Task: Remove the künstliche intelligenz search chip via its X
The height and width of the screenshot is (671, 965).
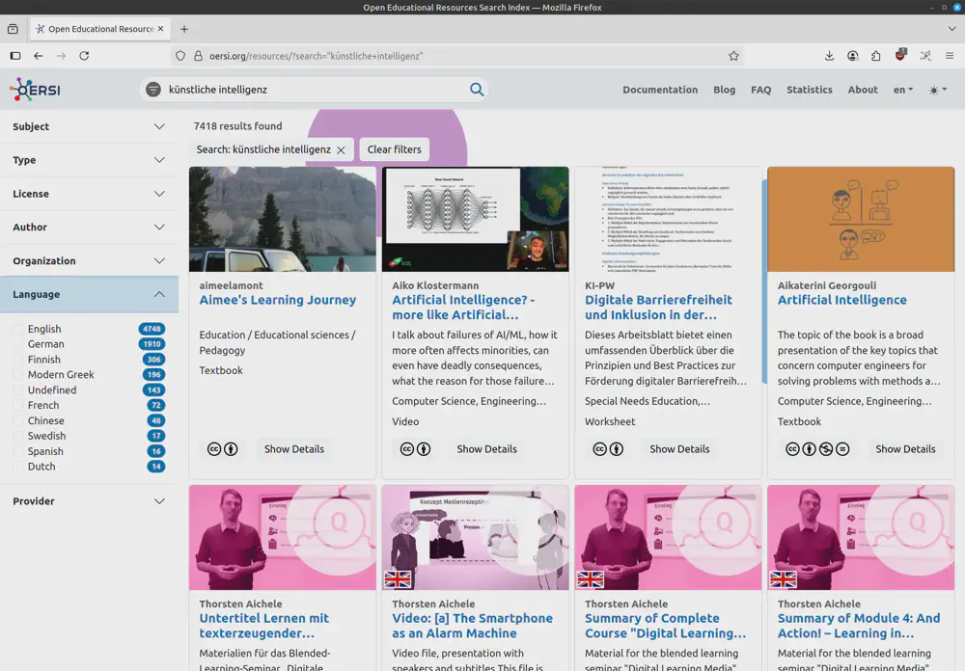Action: [341, 149]
